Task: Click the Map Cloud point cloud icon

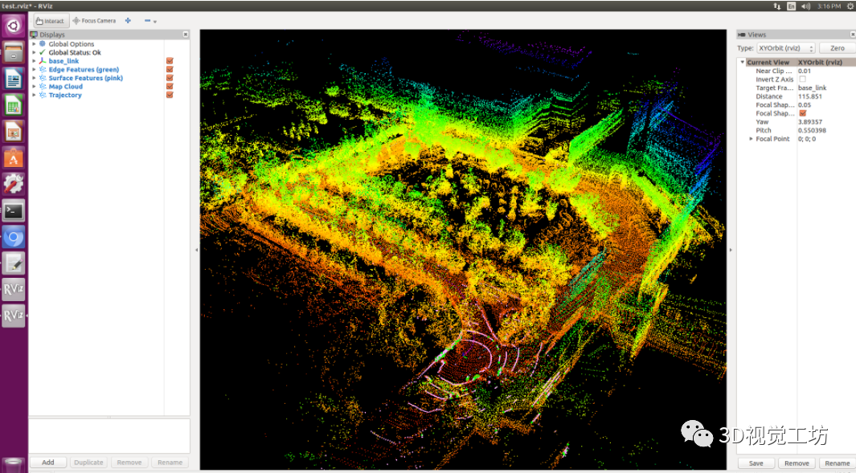Action: coord(43,86)
